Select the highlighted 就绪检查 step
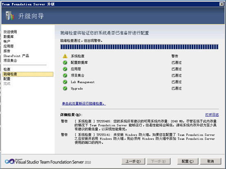This screenshot has width=226, height=169. (x=28, y=74)
